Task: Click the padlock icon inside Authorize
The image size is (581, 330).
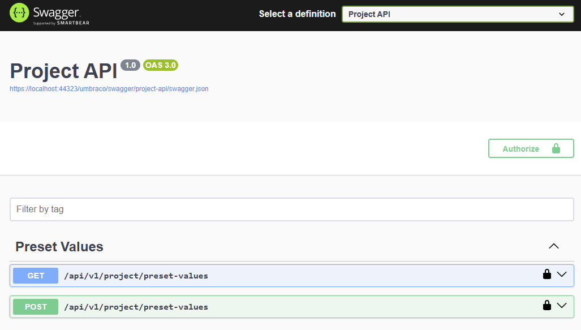Action: point(556,149)
